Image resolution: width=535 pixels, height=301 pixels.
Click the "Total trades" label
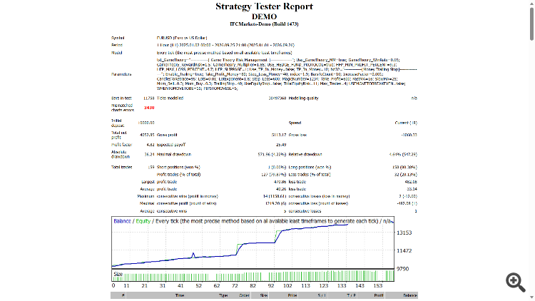tap(121, 168)
